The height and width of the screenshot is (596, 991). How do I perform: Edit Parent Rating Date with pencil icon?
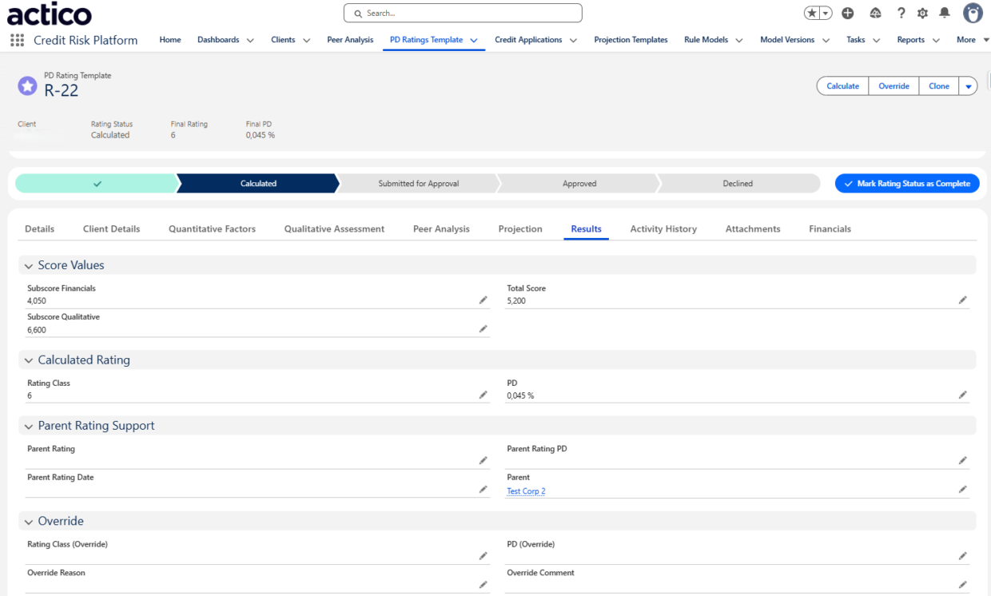tap(483, 489)
